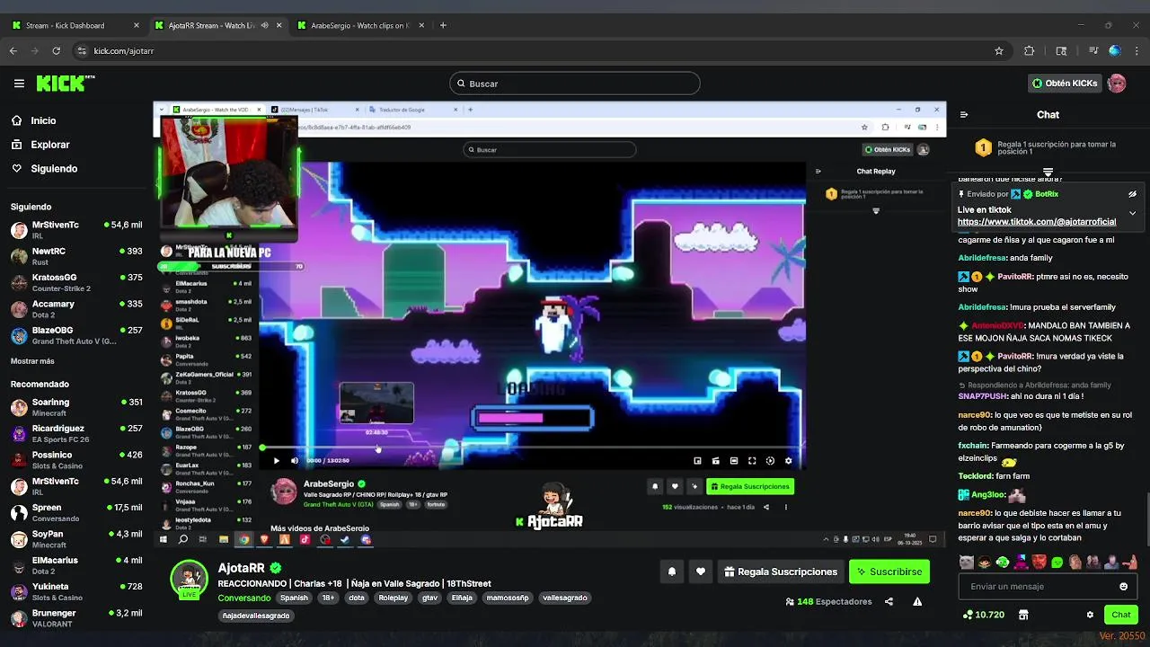
Task: Switch to Stream - Kick Dashboard tab
Action: [x=75, y=25]
